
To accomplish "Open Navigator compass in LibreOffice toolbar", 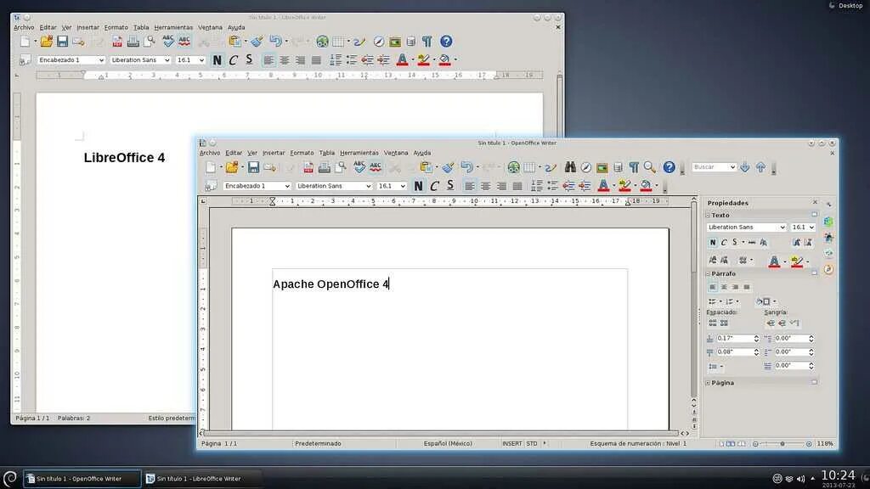I will pyautogui.click(x=378, y=42).
